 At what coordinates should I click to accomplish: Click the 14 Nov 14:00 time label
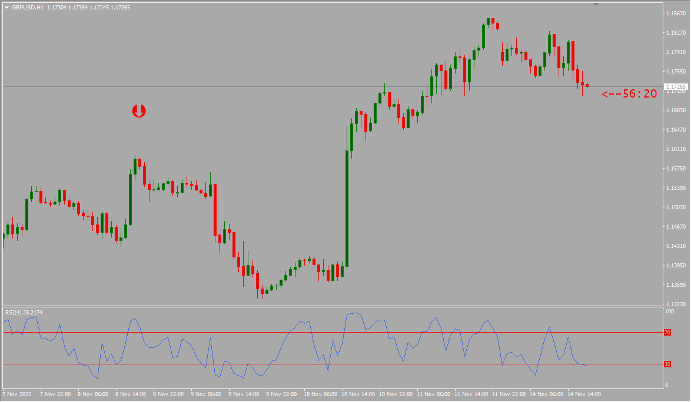584,394
